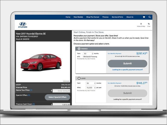Click the 'New 2017 Hyundai Elantra SE' title

coord(31,34)
